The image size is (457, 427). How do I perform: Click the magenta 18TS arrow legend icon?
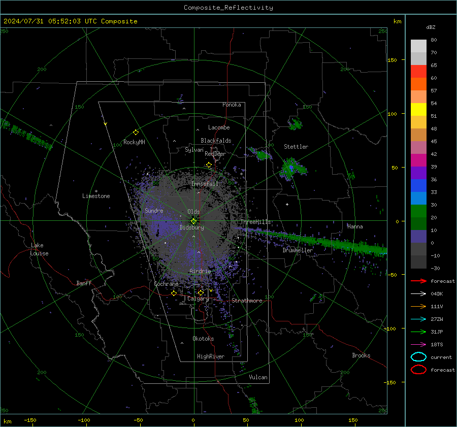[418, 345]
